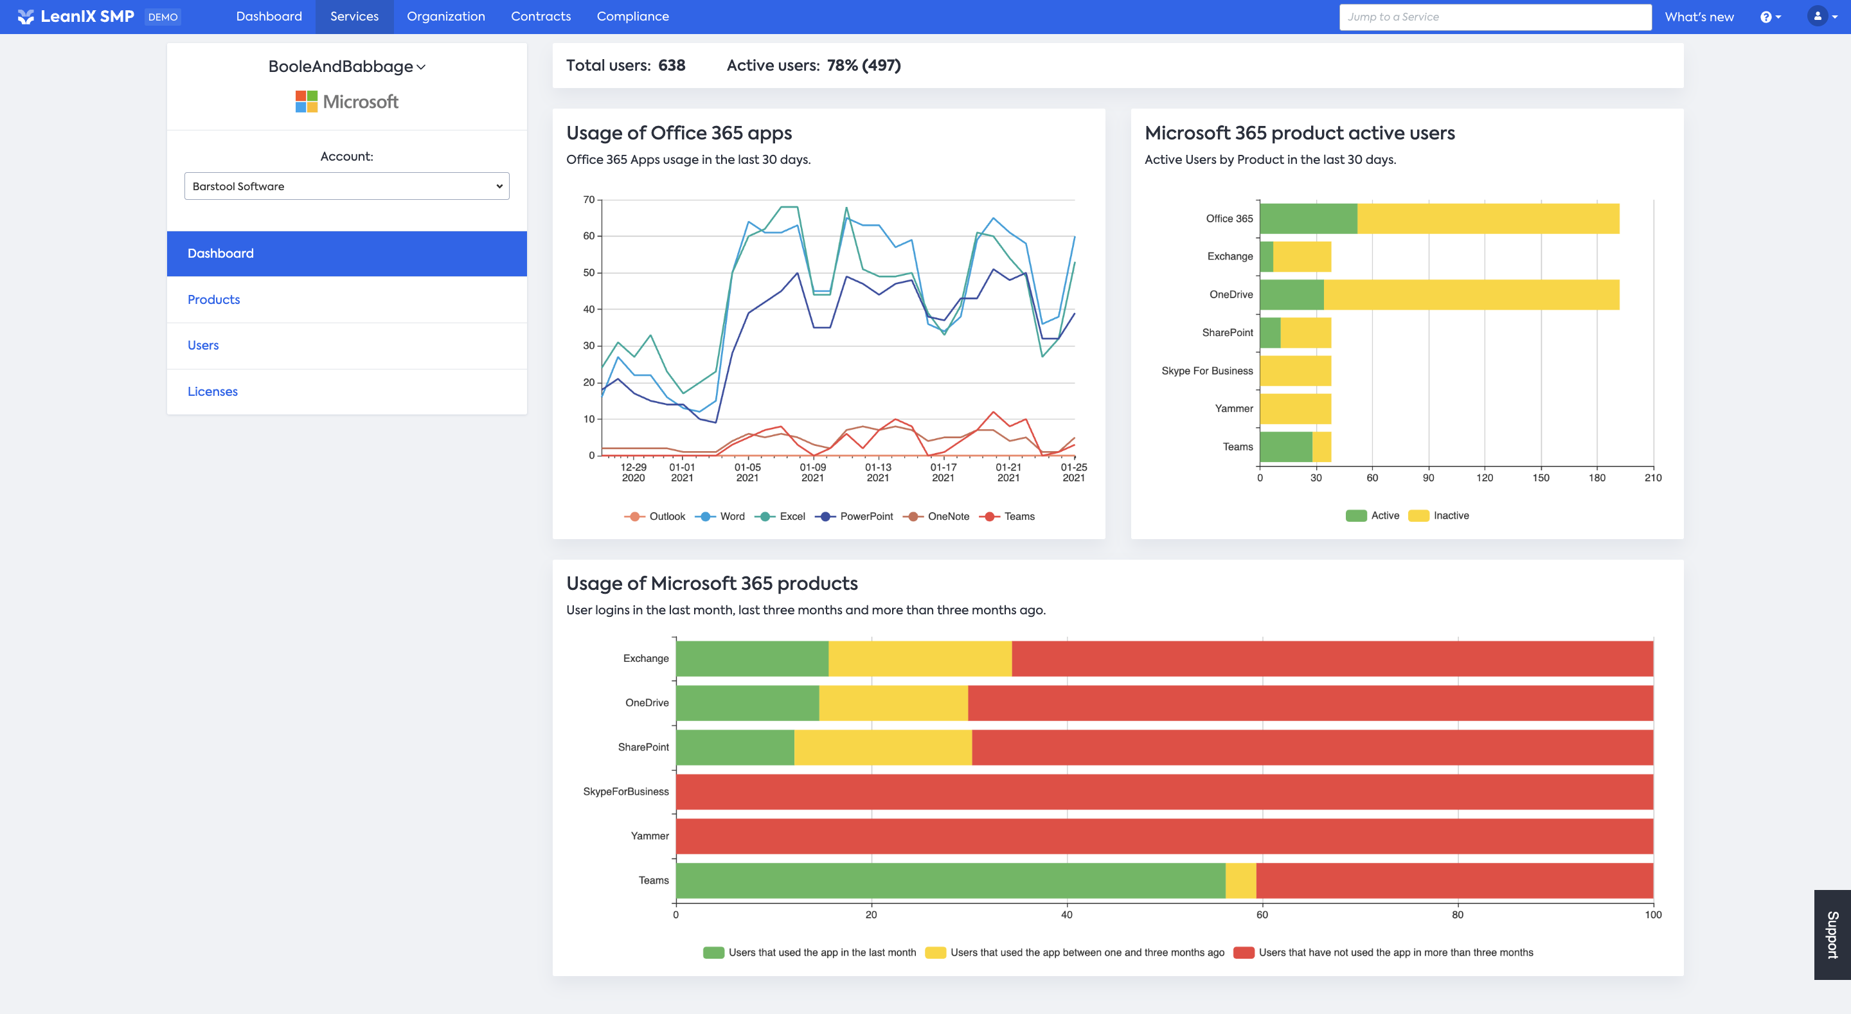The width and height of the screenshot is (1851, 1014).
Task: Open the Services tab in navbar
Action: coord(353,17)
